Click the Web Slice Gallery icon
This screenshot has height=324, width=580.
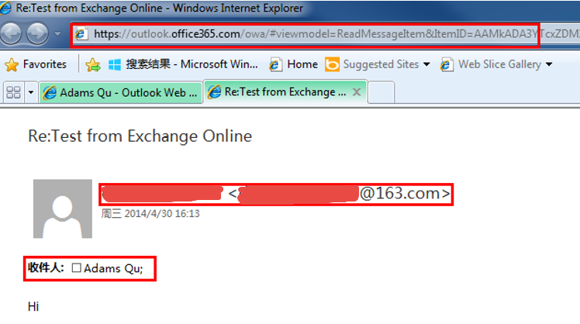pos(447,64)
